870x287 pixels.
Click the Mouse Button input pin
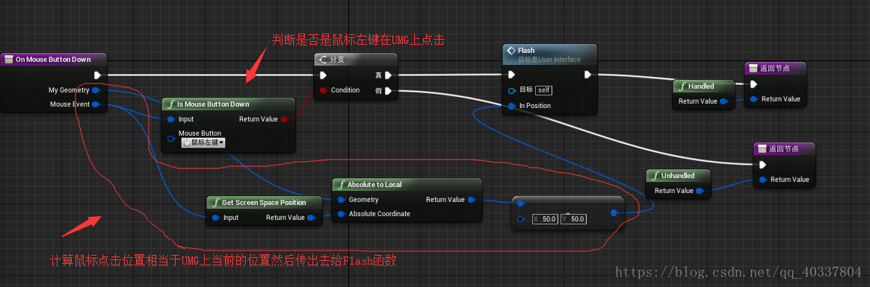[x=171, y=138]
